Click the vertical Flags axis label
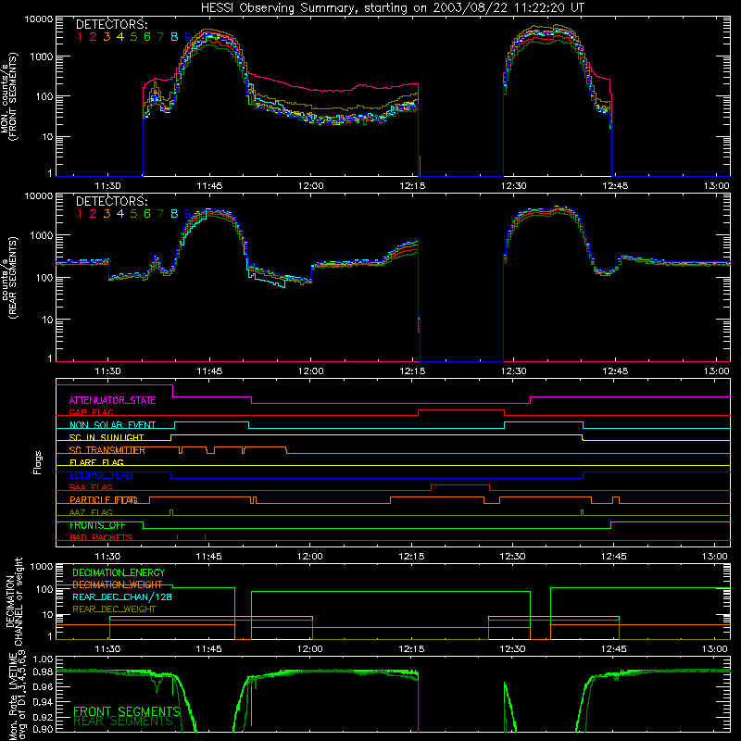 [38, 463]
